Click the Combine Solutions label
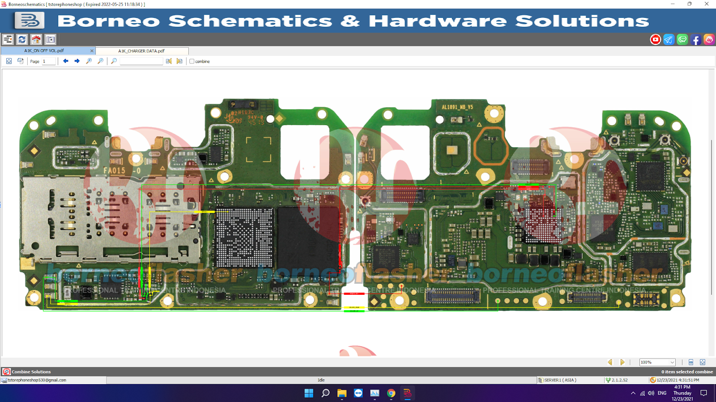This screenshot has width=716, height=402. 31,372
